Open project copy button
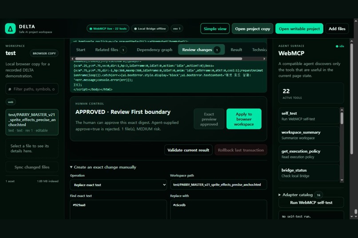This screenshot has height=238, width=358. point(253,29)
